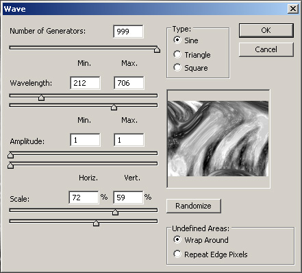Click the Randomize button
This screenshot has width=302, height=273.
point(194,206)
